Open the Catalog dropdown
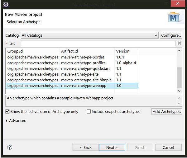This screenshot has width=187, height=158. point(90,35)
